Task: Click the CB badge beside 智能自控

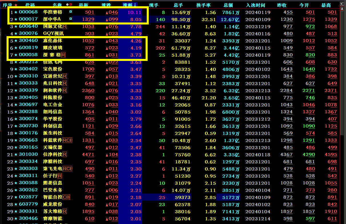Action: pyautogui.click(x=66, y=197)
